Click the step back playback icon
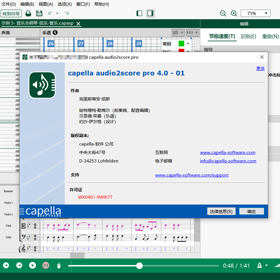This screenshot has height=280, width=280. click(x=19, y=265)
